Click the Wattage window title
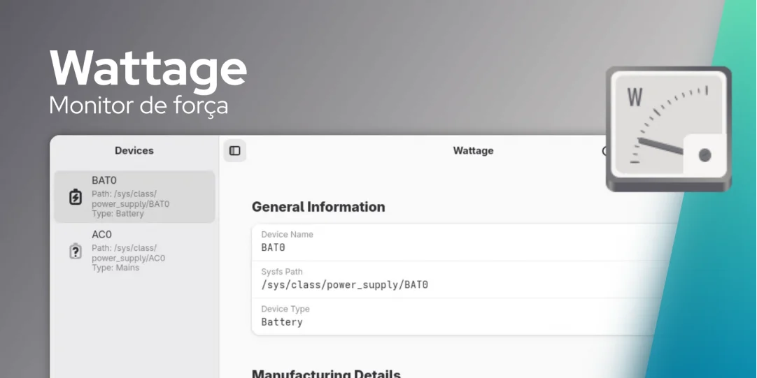Image resolution: width=757 pixels, height=378 pixels. tap(473, 150)
